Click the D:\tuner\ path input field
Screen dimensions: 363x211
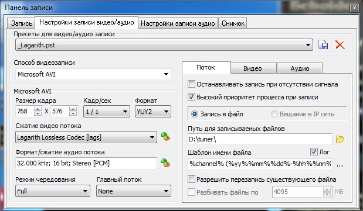[x=260, y=139]
